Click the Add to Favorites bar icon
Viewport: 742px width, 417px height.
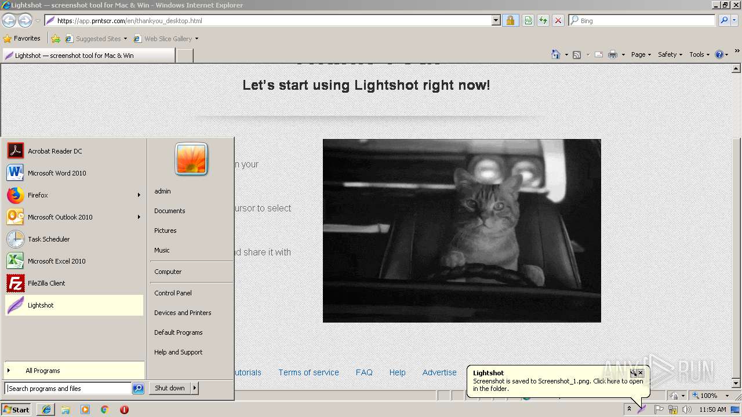(56, 39)
